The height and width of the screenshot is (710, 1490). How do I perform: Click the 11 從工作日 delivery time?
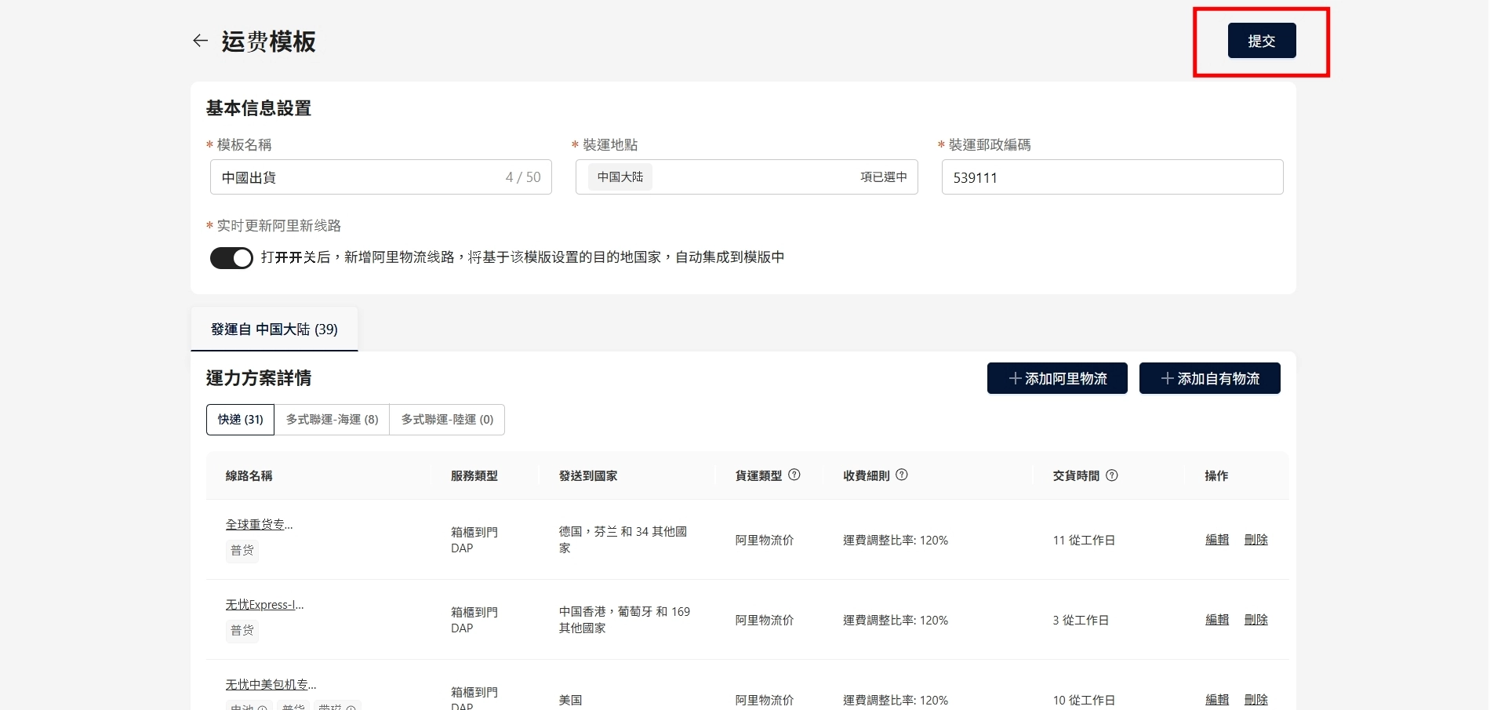point(1084,541)
